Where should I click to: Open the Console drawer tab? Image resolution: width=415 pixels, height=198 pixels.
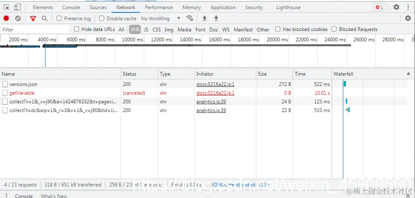pos(24,196)
